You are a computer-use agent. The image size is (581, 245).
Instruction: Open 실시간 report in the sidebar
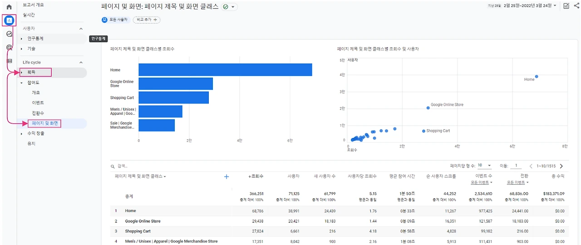29,15
